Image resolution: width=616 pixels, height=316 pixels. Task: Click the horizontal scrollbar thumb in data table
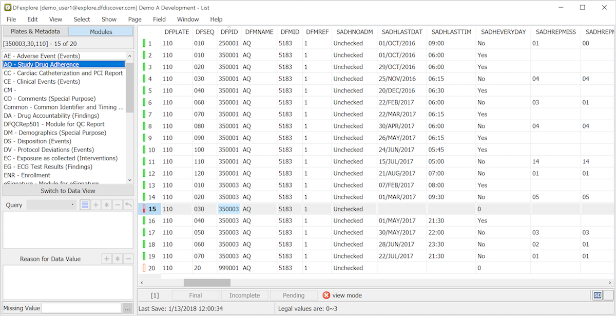tap(207, 283)
